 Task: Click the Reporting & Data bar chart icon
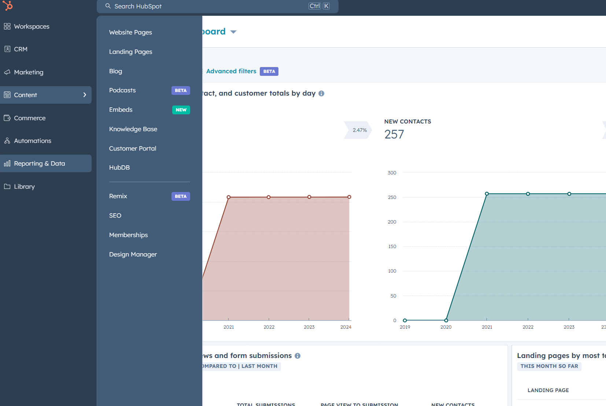click(x=7, y=163)
